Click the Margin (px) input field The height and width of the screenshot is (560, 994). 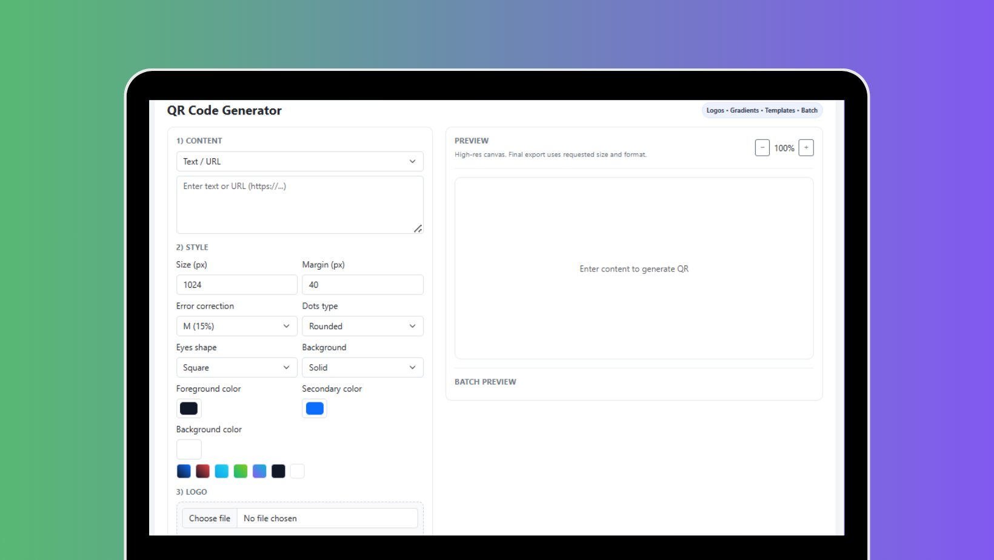(362, 285)
